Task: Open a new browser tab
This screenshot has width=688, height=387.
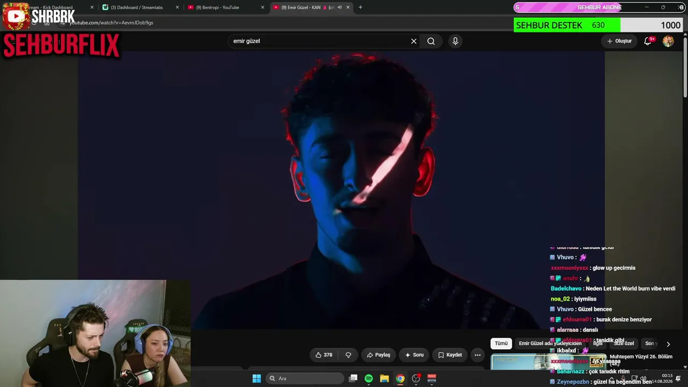Action: pyautogui.click(x=360, y=8)
